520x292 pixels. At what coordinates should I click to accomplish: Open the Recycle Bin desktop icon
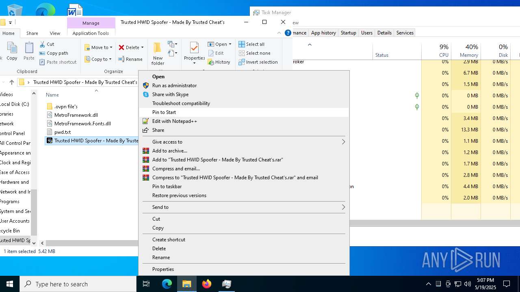pyautogui.click(x=15, y=10)
